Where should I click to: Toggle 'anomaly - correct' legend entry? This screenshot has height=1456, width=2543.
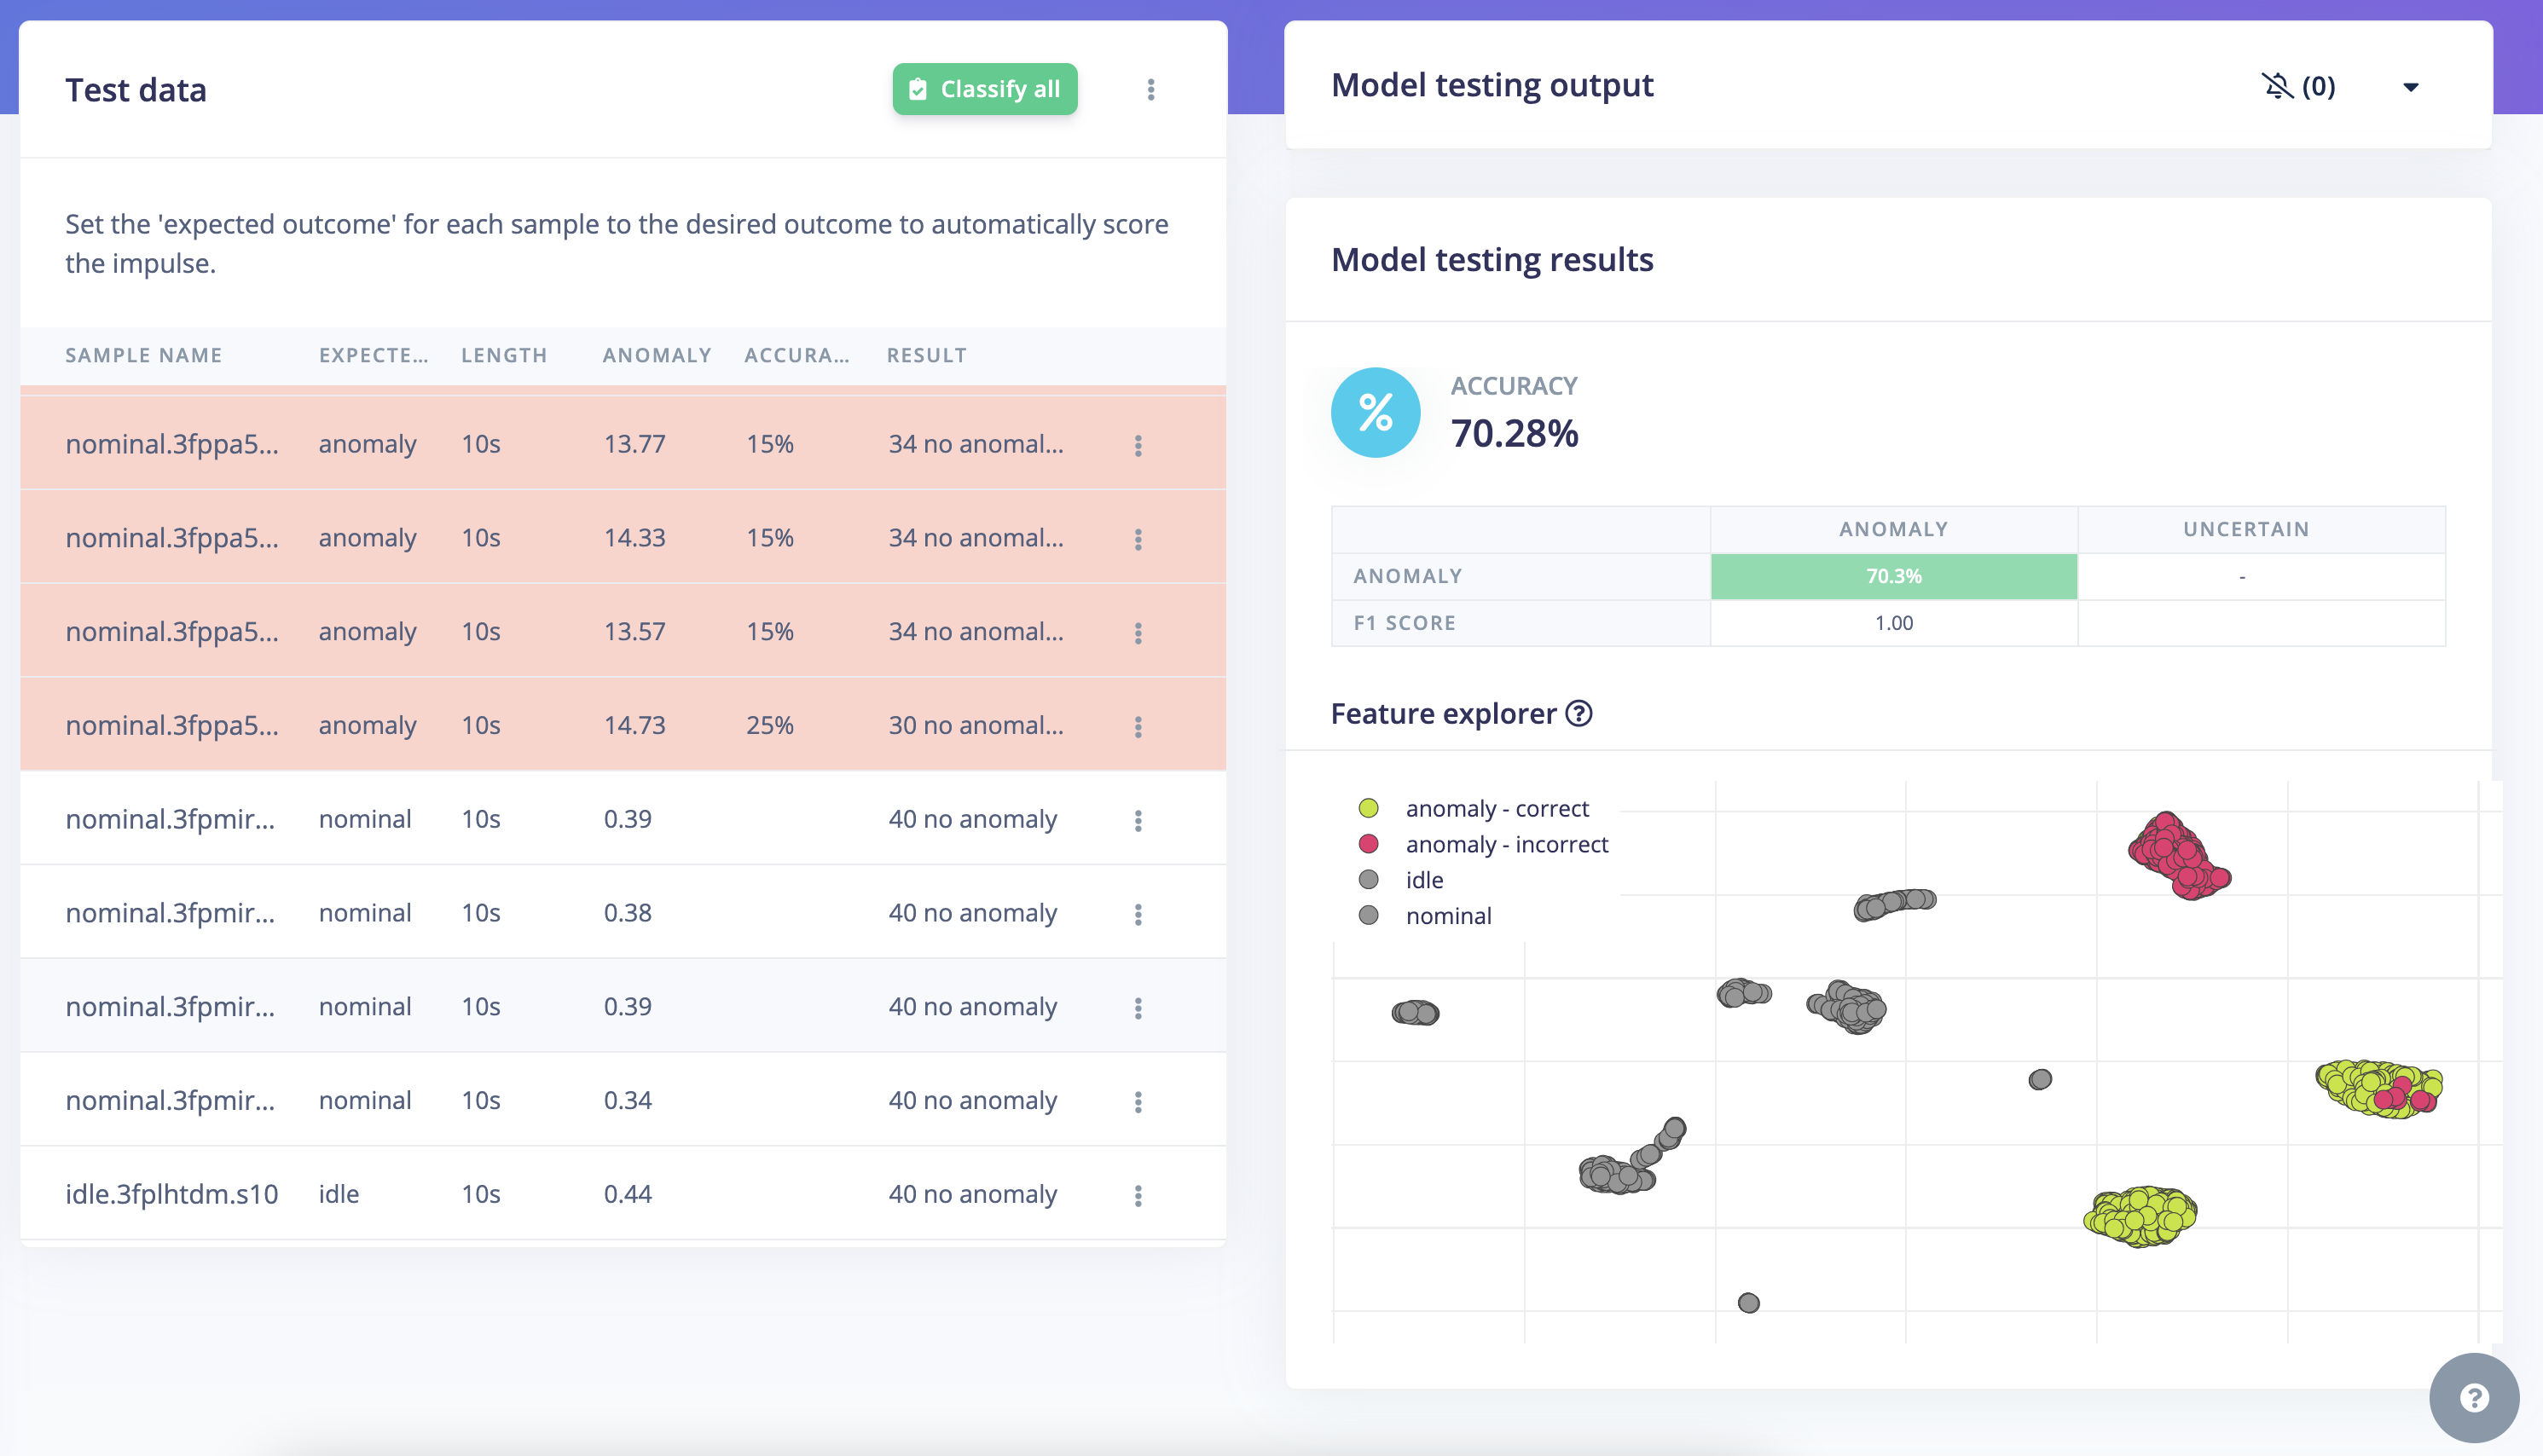[x=1496, y=808]
